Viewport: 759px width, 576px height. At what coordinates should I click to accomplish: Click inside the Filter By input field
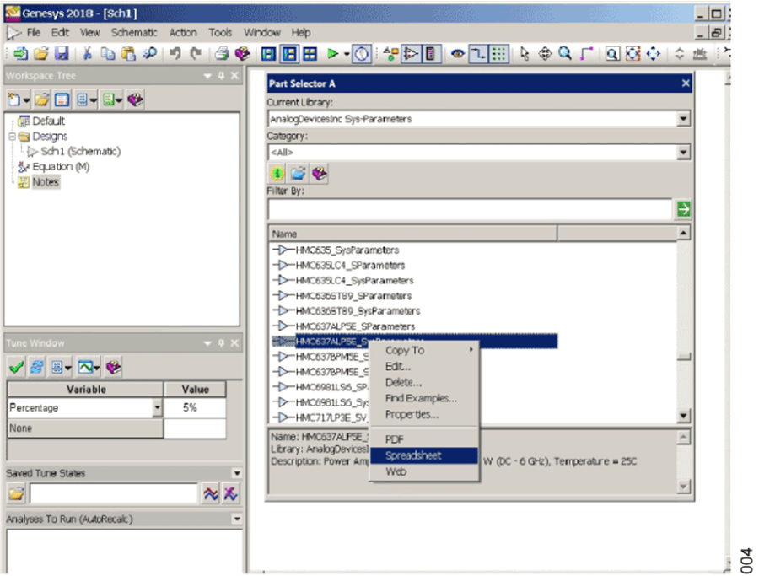click(464, 208)
